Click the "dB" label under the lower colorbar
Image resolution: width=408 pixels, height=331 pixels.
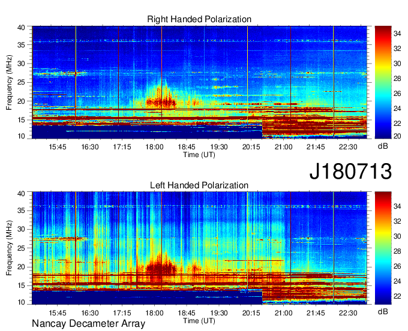click(383, 311)
